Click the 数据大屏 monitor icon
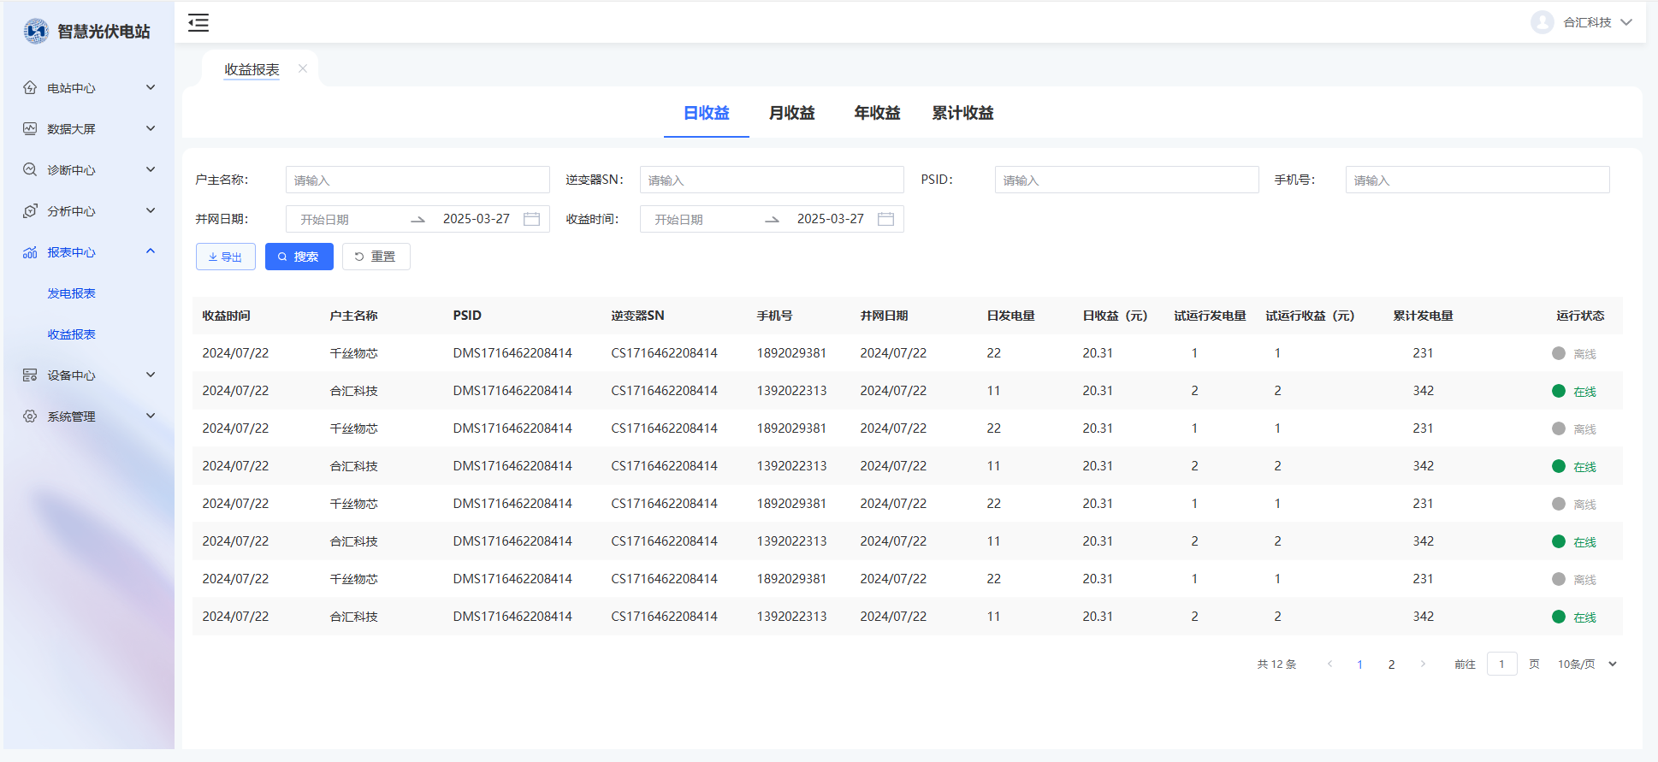 (30, 128)
